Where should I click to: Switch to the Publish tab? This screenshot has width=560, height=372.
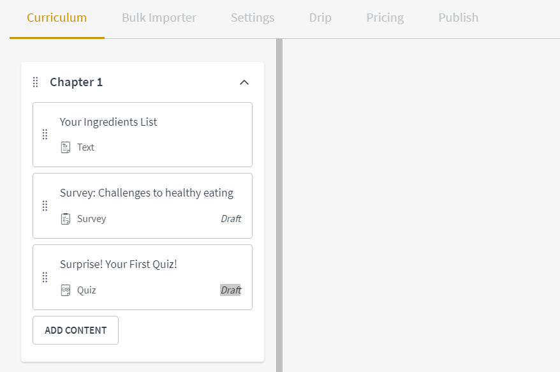click(x=458, y=17)
